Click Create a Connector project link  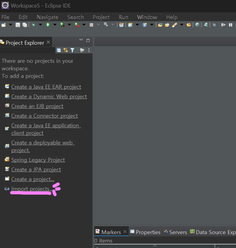click(44, 116)
